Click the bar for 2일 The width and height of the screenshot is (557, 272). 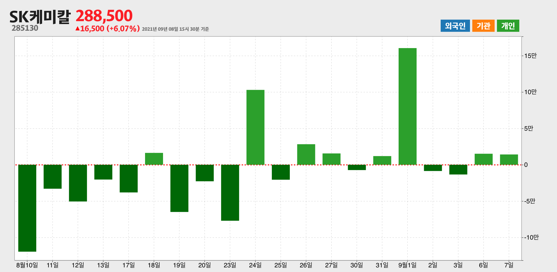[x=433, y=168]
